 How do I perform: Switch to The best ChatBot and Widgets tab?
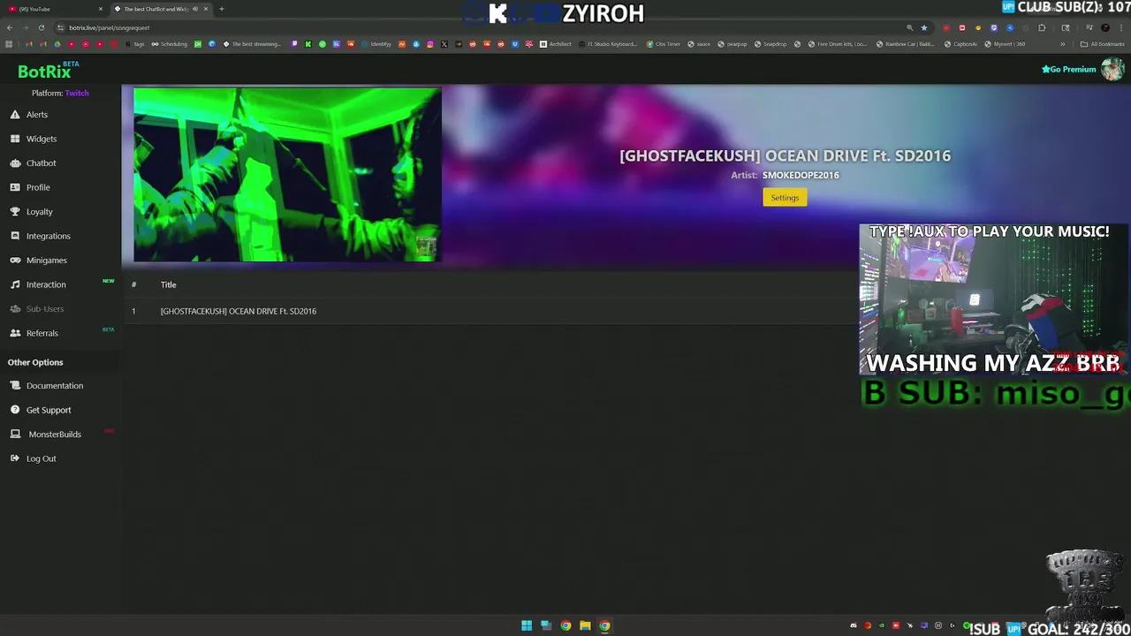point(161,9)
